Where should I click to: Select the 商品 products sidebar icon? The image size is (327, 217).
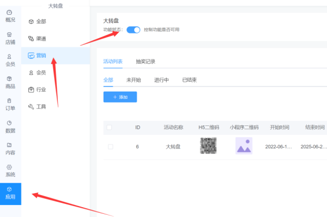click(x=9, y=79)
